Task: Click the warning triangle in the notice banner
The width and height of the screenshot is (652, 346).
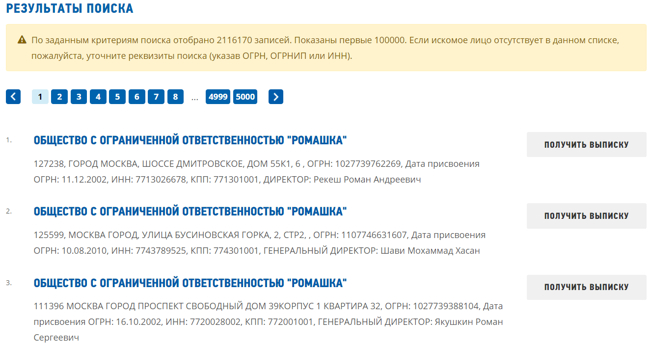Action: (x=22, y=39)
